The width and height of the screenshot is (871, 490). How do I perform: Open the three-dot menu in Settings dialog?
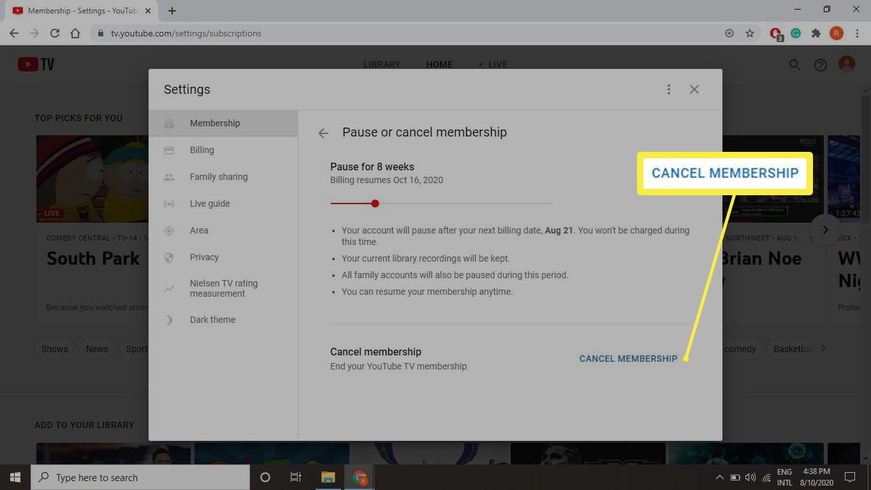[x=668, y=89]
